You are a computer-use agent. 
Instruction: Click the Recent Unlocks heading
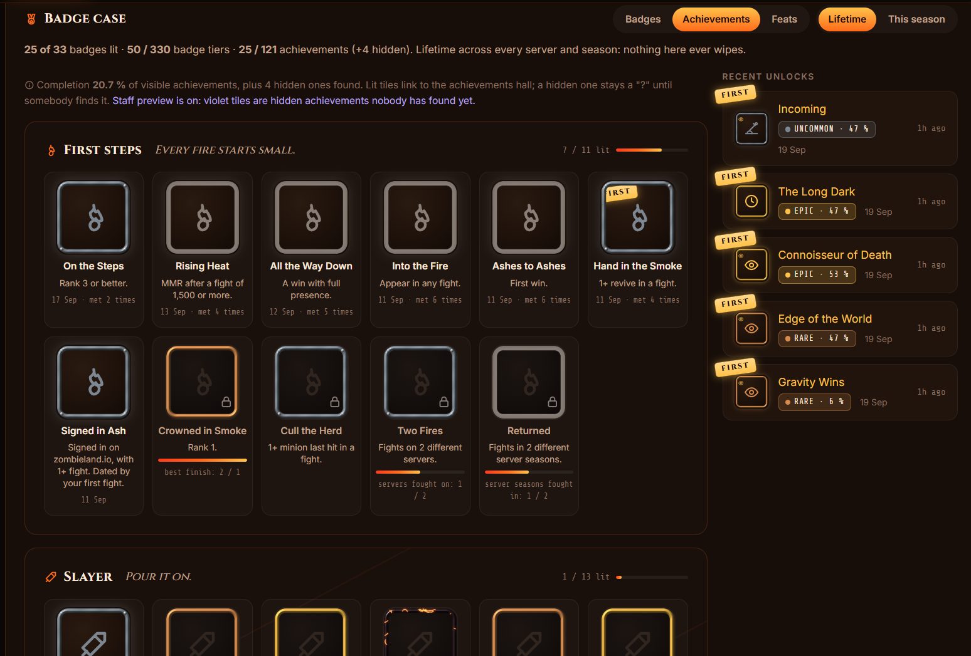click(768, 76)
